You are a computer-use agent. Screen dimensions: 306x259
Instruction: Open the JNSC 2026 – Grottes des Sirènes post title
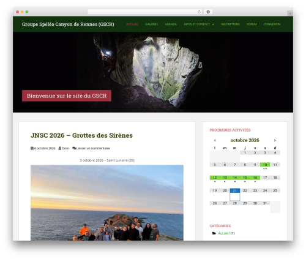click(x=81, y=135)
